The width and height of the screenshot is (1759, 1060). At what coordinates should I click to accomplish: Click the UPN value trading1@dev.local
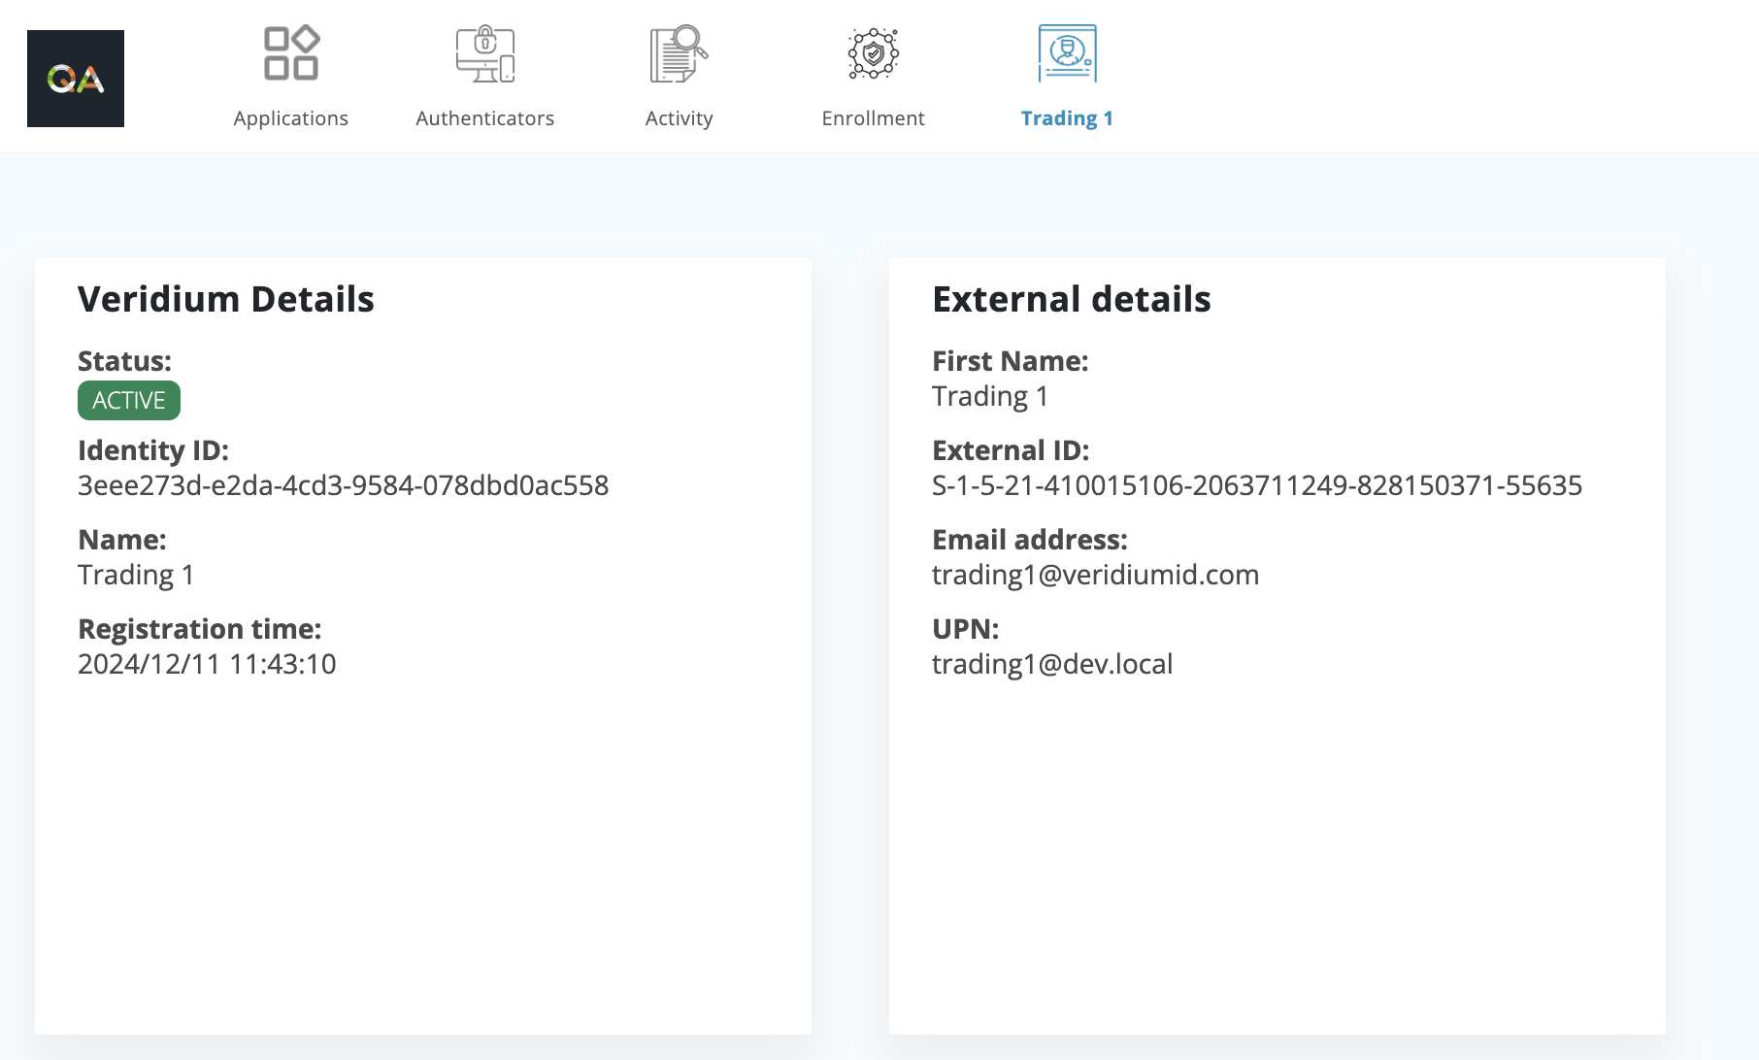1052,664
